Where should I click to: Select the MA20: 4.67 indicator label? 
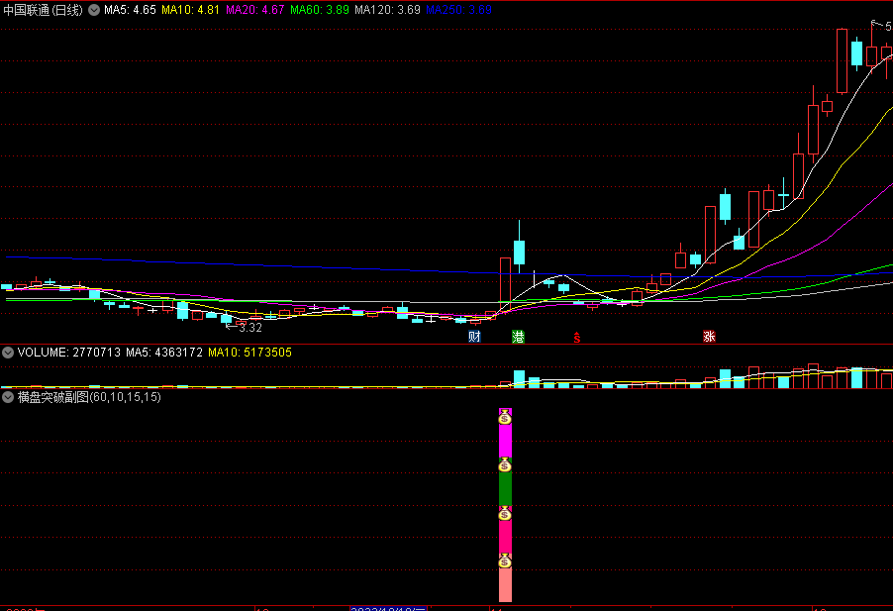click(255, 10)
